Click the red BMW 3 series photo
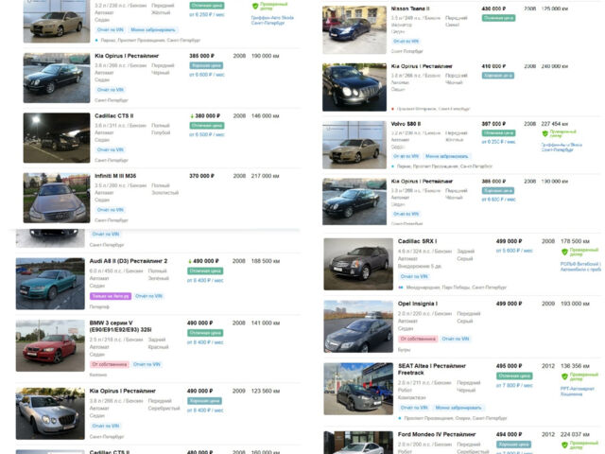 coord(50,346)
